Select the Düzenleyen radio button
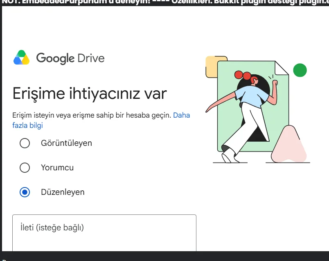 coord(25,192)
